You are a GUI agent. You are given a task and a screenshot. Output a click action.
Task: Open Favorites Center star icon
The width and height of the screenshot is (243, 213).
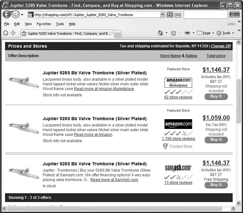click(5, 33)
